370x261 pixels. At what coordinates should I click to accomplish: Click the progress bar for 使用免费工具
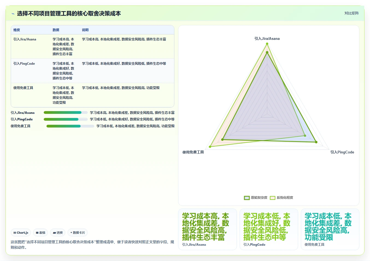click(70, 126)
